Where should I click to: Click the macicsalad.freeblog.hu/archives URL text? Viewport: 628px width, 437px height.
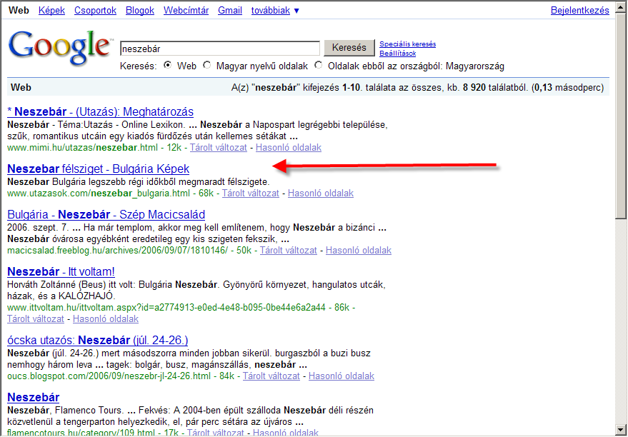point(117,251)
